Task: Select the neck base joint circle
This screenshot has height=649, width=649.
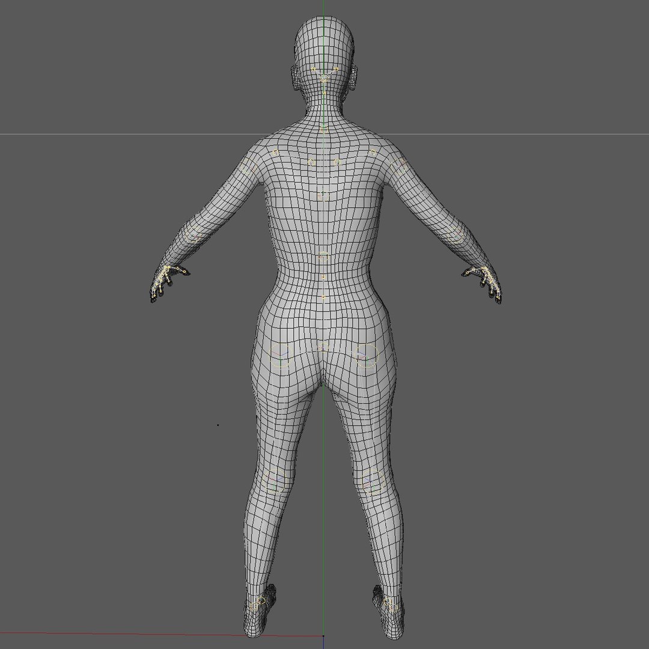Action: (324, 129)
